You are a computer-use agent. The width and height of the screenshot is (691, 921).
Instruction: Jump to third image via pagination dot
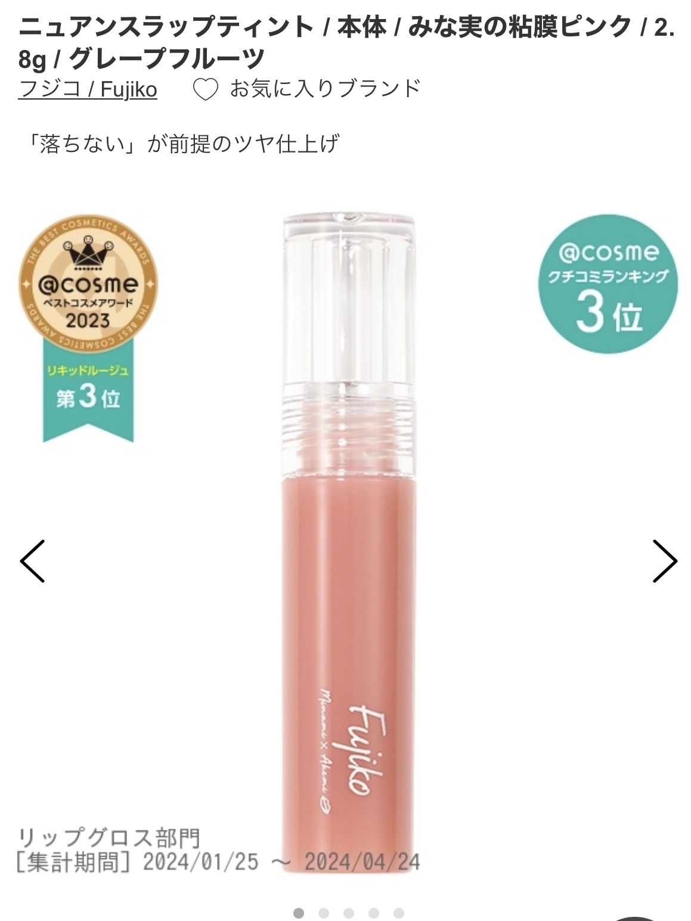[349, 913]
